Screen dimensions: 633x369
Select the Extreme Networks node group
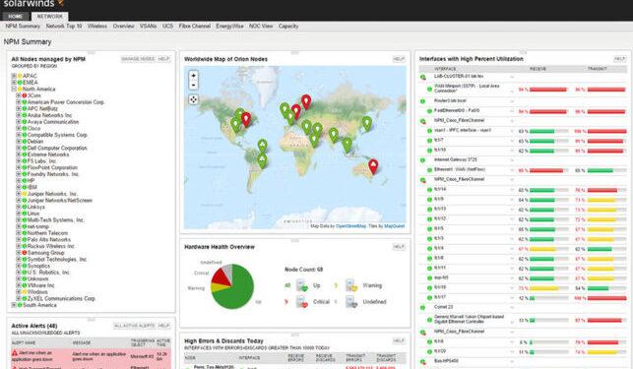(48, 154)
